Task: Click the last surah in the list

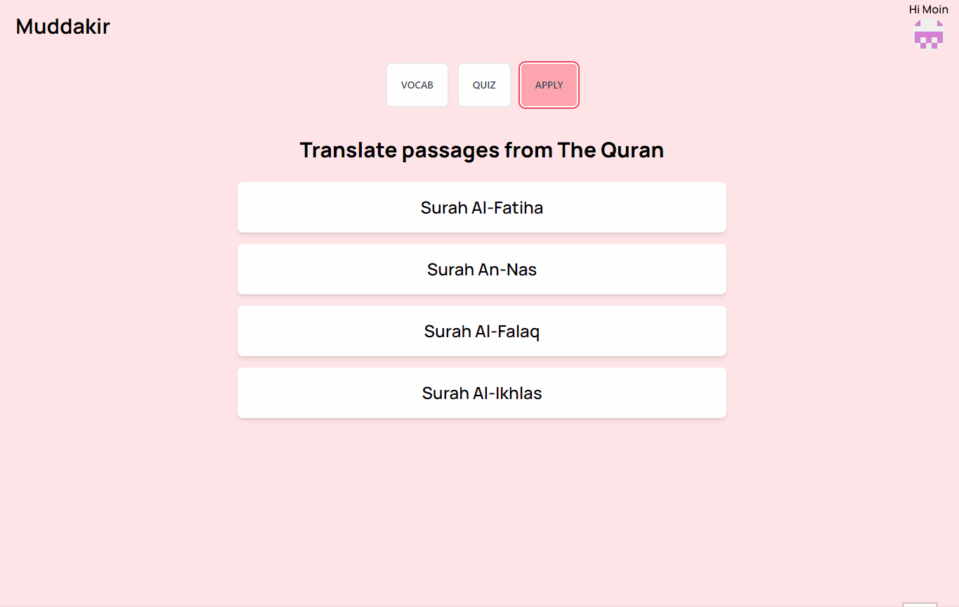Action: click(481, 393)
